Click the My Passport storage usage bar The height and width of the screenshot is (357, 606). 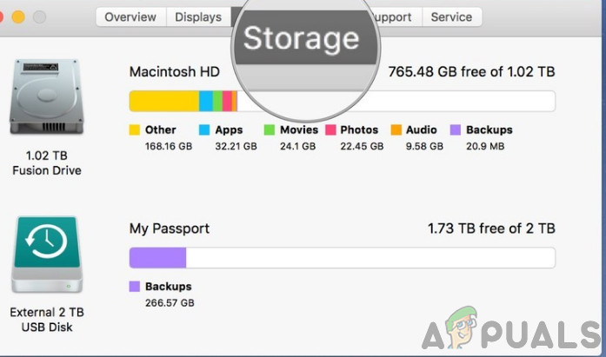point(342,258)
